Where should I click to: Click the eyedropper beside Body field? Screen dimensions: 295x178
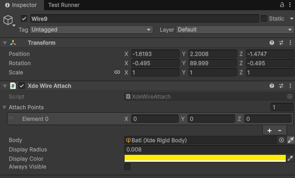291,140
